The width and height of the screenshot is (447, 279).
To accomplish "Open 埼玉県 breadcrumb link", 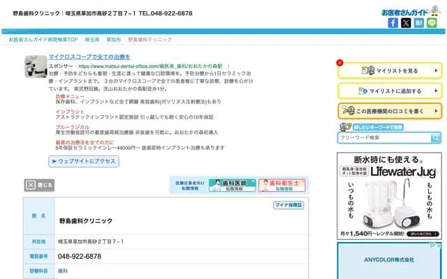I will (x=91, y=40).
